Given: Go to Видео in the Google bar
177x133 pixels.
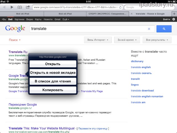Looking at the screenshot, I should click(30, 19).
